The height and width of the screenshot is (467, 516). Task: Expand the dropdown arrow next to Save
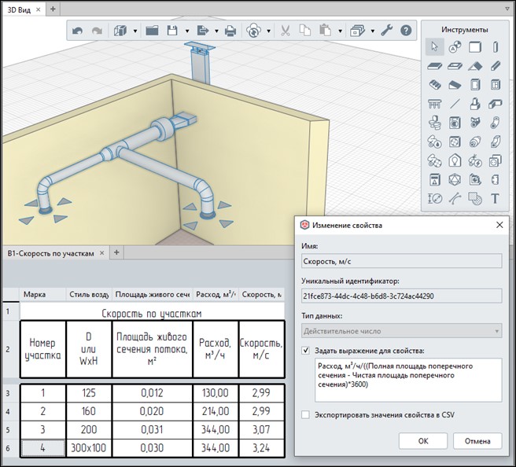point(187,31)
